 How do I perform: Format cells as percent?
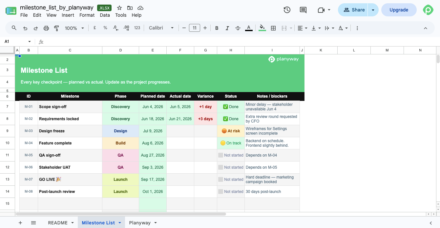tap(105, 28)
